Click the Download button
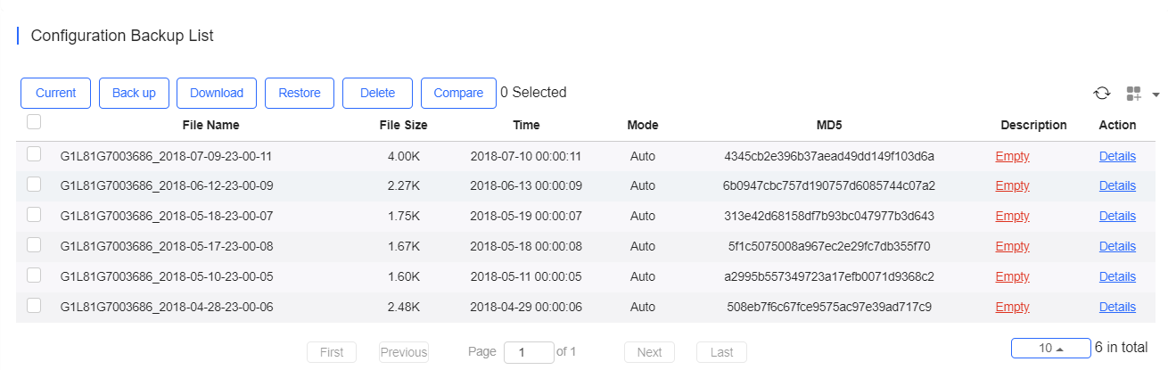The height and width of the screenshot is (370, 1168). coord(217,93)
